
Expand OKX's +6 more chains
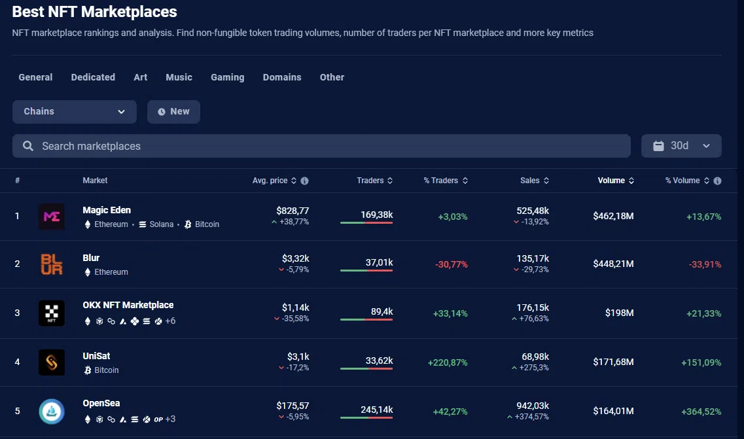coord(170,321)
